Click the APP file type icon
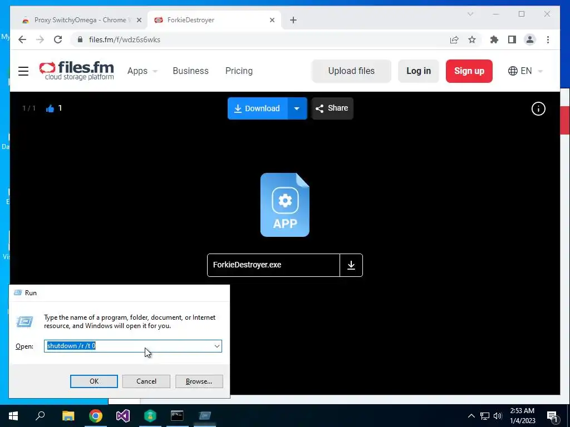 [x=285, y=205]
